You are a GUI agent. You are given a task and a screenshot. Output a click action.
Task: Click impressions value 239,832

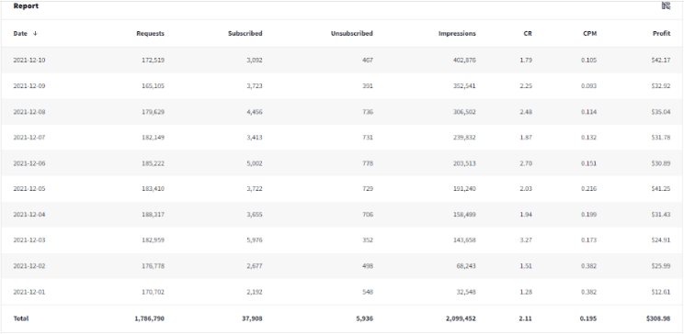tap(464, 137)
